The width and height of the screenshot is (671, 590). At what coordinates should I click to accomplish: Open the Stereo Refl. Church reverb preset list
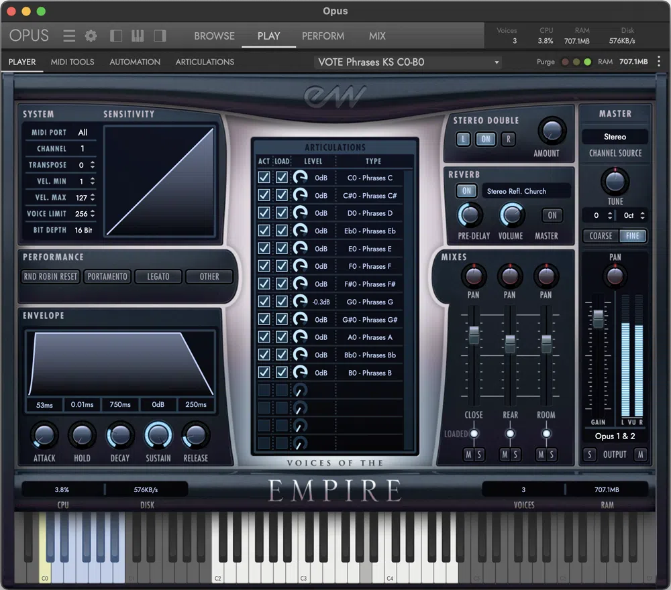(526, 191)
